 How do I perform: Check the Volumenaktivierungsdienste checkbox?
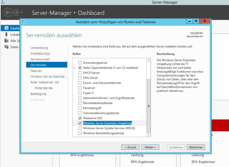[x=80, y=113]
